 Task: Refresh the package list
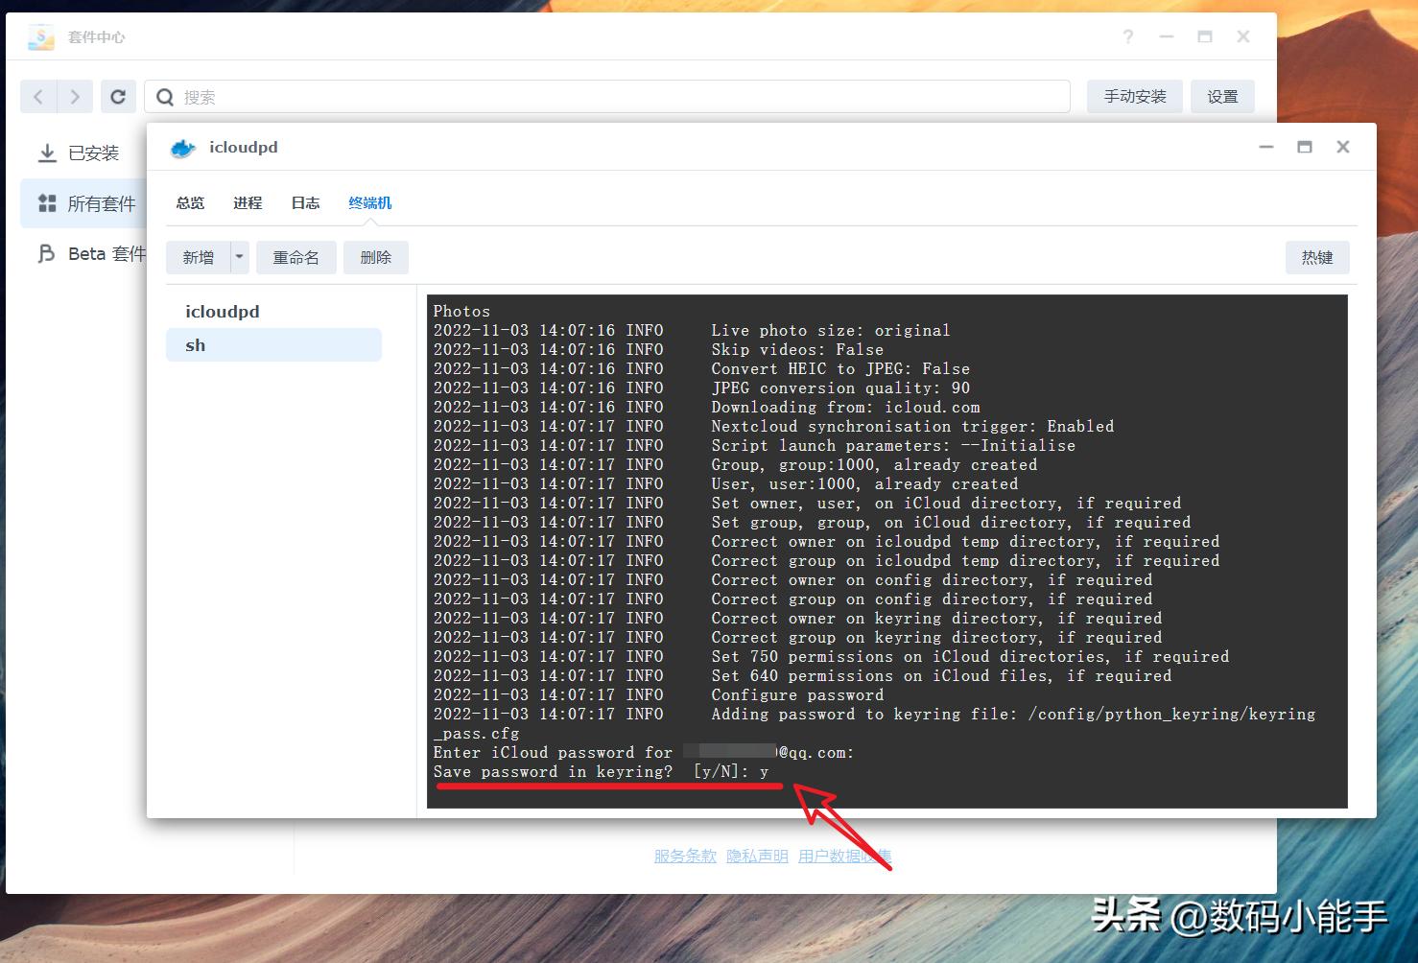(x=118, y=96)
